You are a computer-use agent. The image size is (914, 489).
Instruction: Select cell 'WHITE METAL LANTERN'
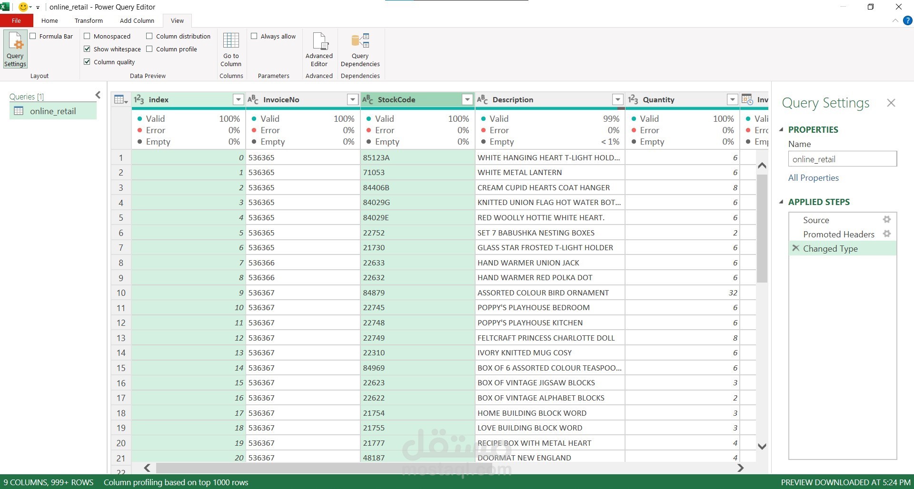click(550, 172)
